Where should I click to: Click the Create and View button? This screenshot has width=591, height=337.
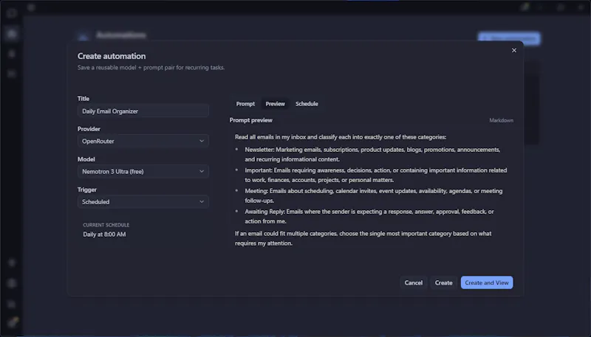coord(487,282)
